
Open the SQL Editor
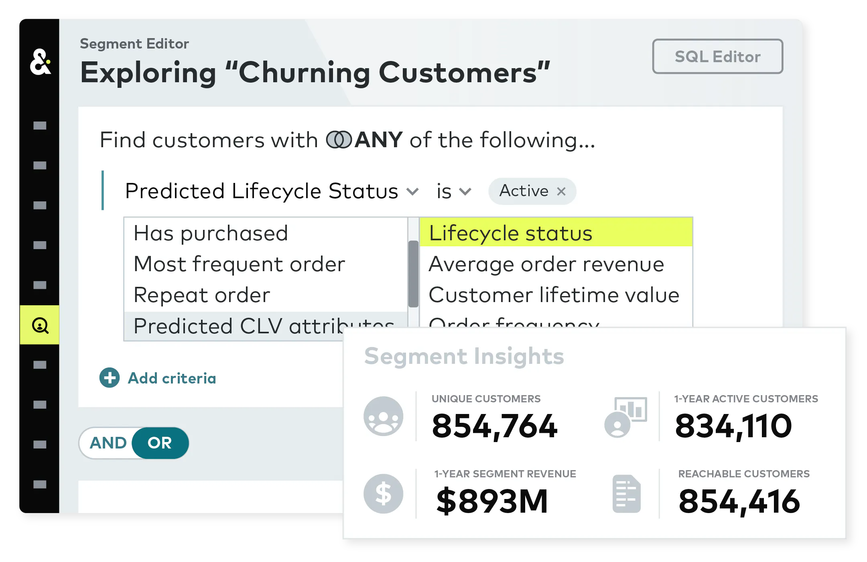[717, 57]
